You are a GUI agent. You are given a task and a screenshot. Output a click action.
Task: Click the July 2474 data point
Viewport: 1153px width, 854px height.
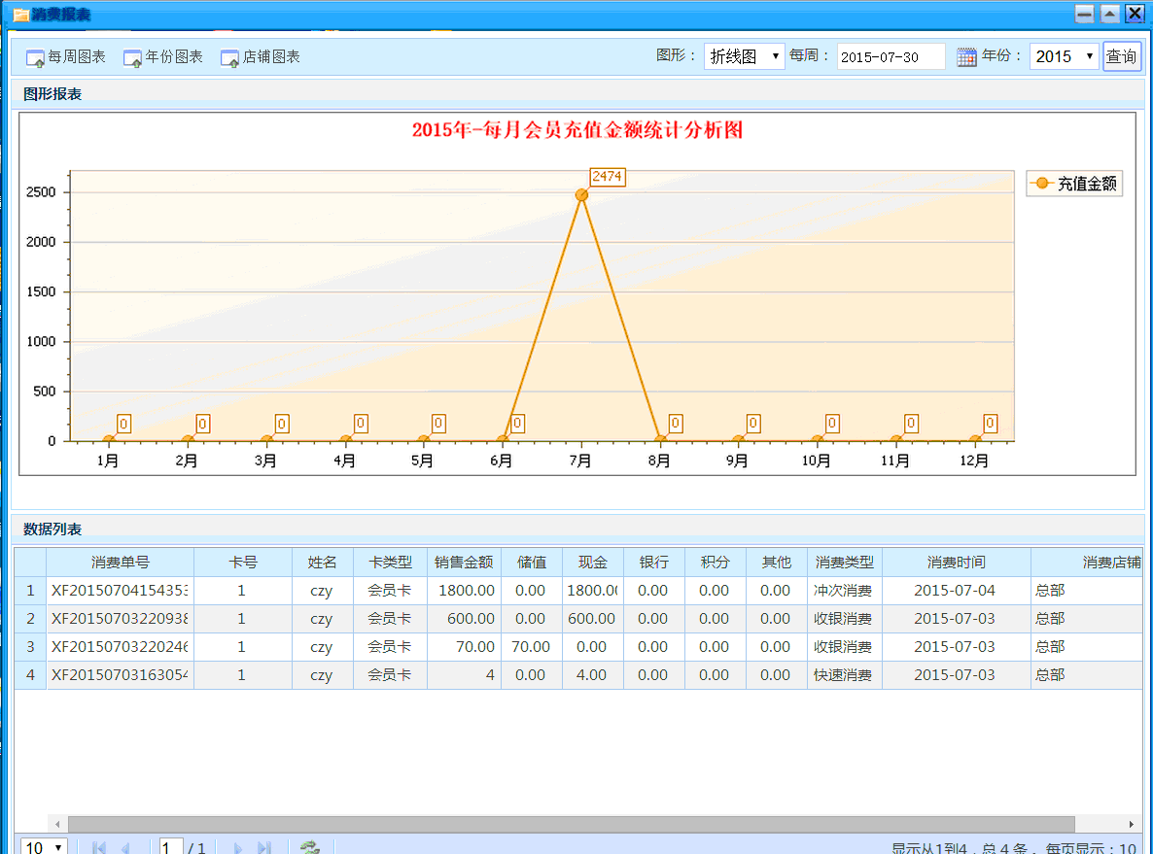(581, 194)
